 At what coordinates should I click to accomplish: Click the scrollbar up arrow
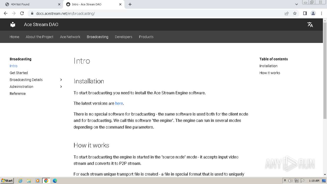point(325,20)
